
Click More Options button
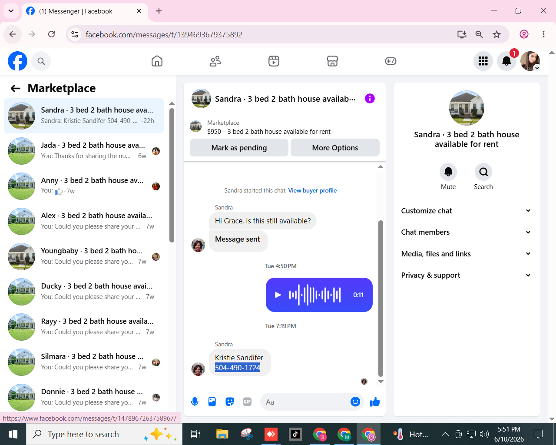pos(335,148)
